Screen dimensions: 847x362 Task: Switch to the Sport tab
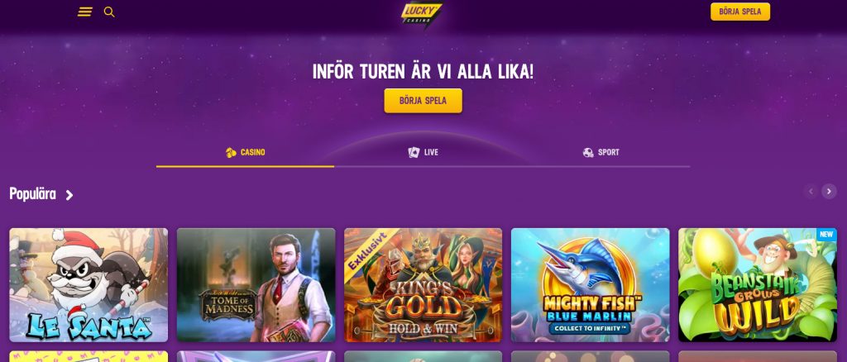pos(601,153)
